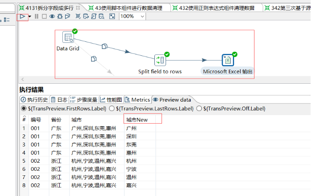Select cell 嘉兴 in 城市New column

140,185
